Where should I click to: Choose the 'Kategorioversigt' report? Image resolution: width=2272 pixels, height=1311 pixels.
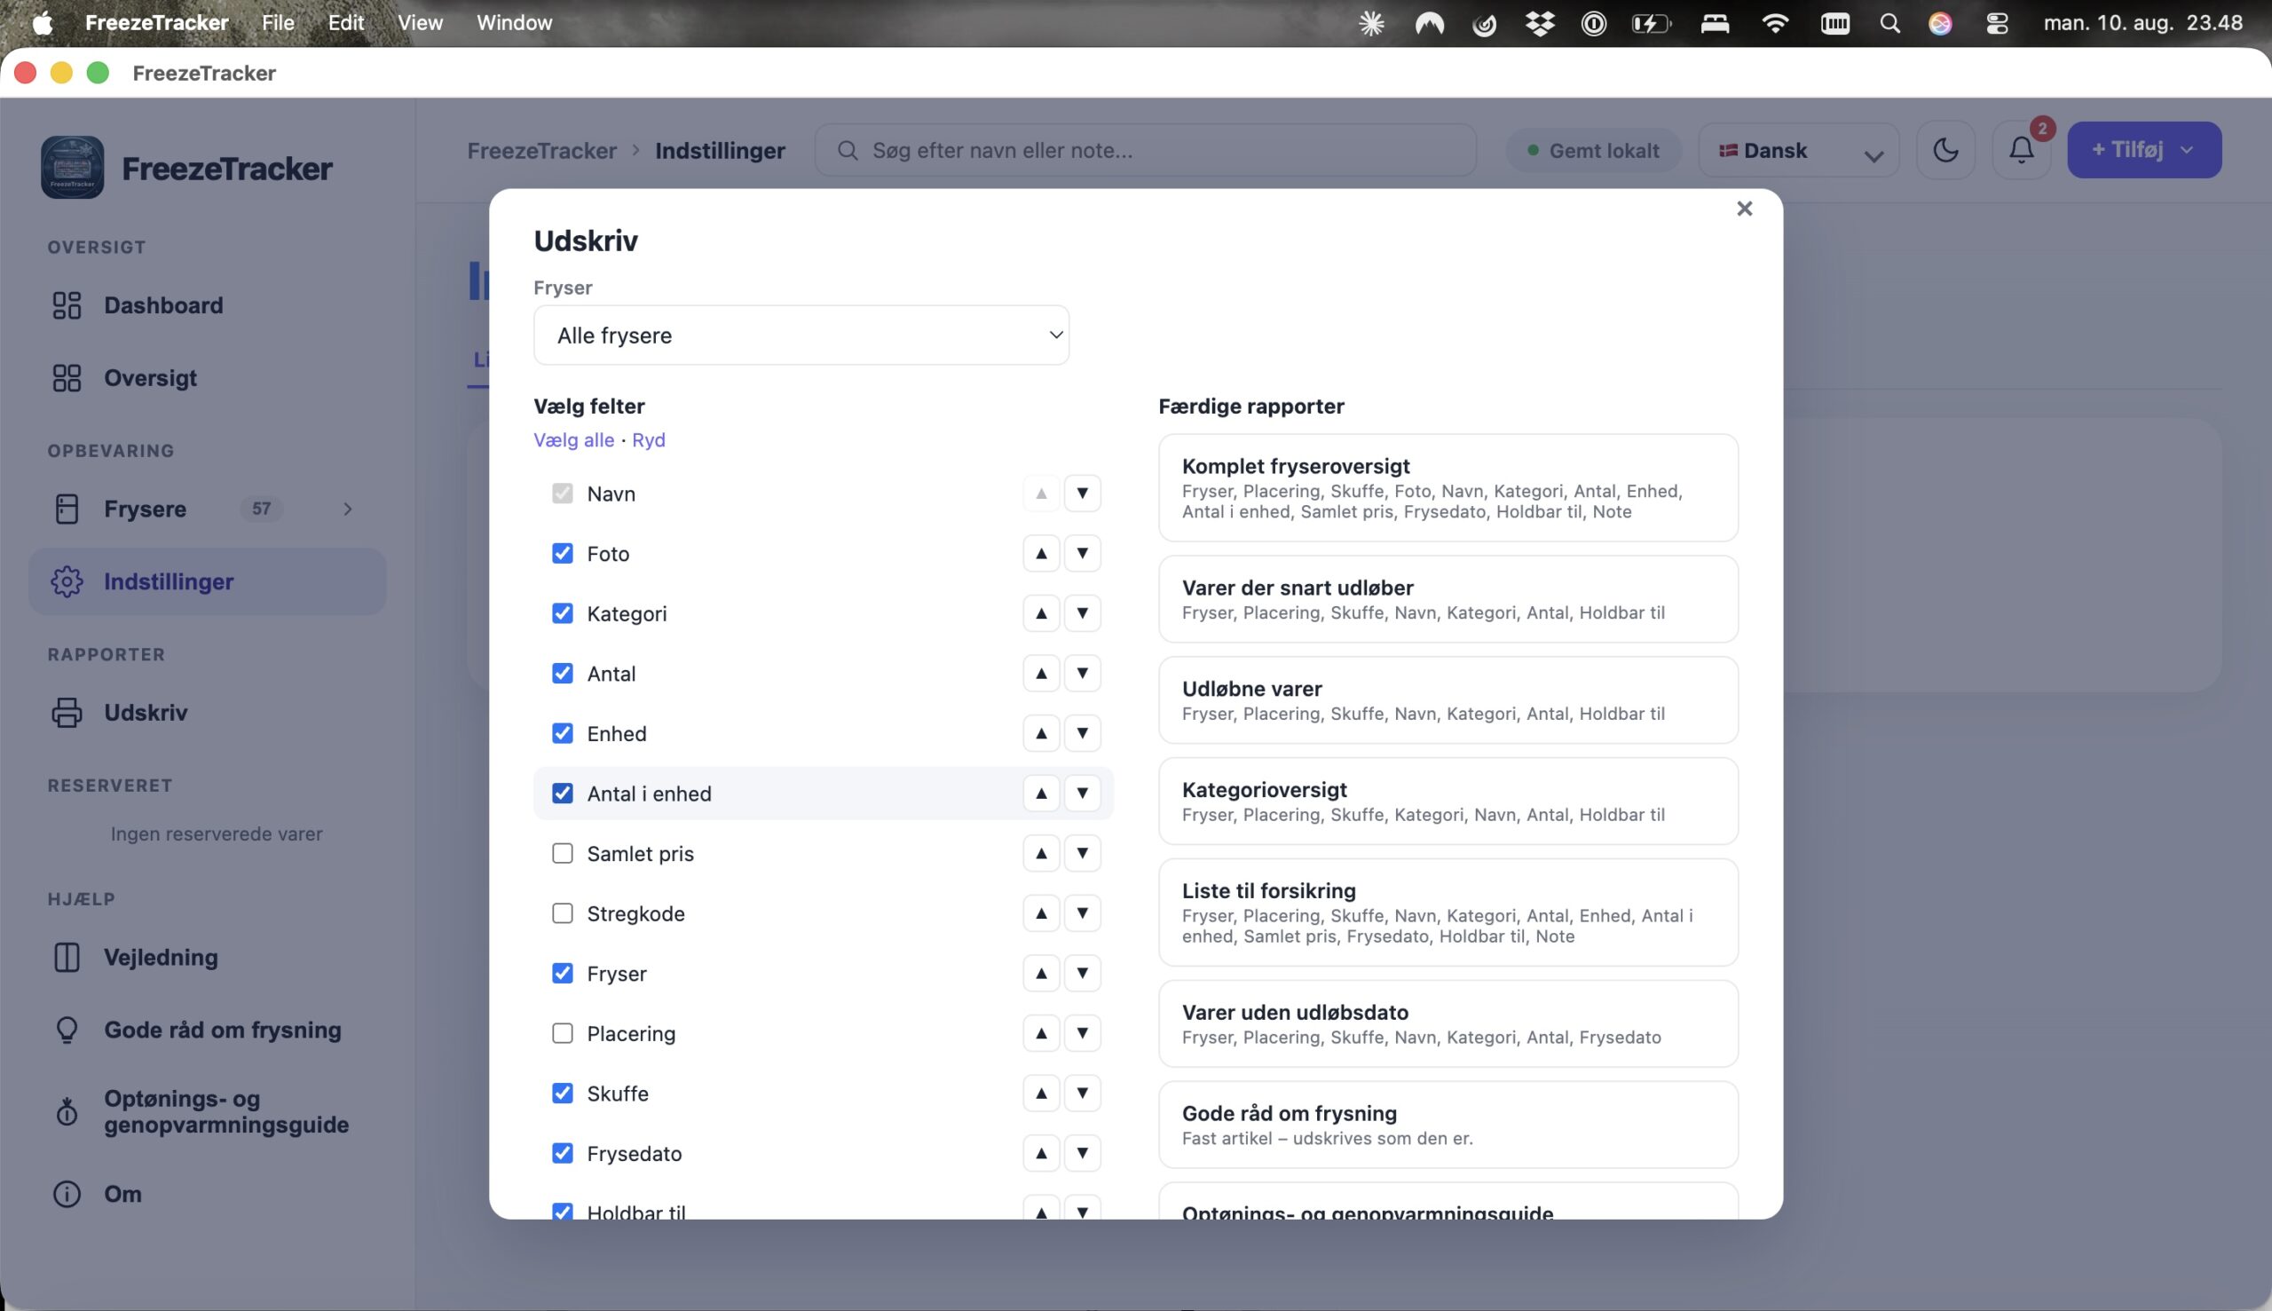(1448, 802)
